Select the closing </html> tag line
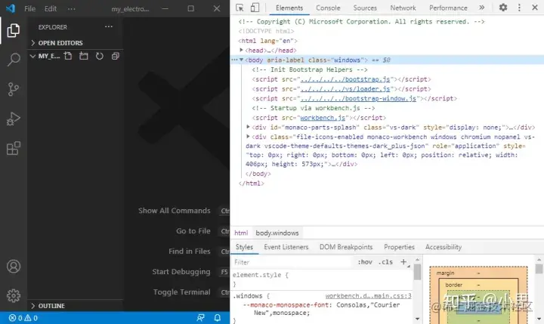The height and width of the screenshot is (324, 544). [x=251, y=184]
